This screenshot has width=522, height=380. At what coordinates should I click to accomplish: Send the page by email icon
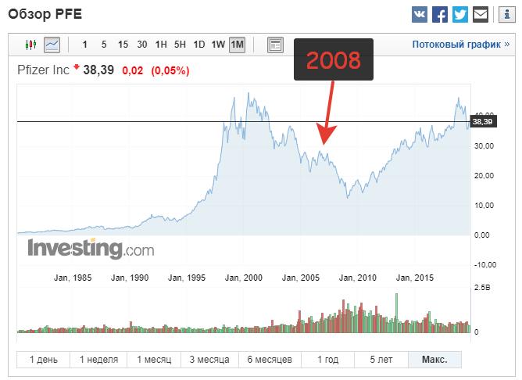[x=481, y=14]
